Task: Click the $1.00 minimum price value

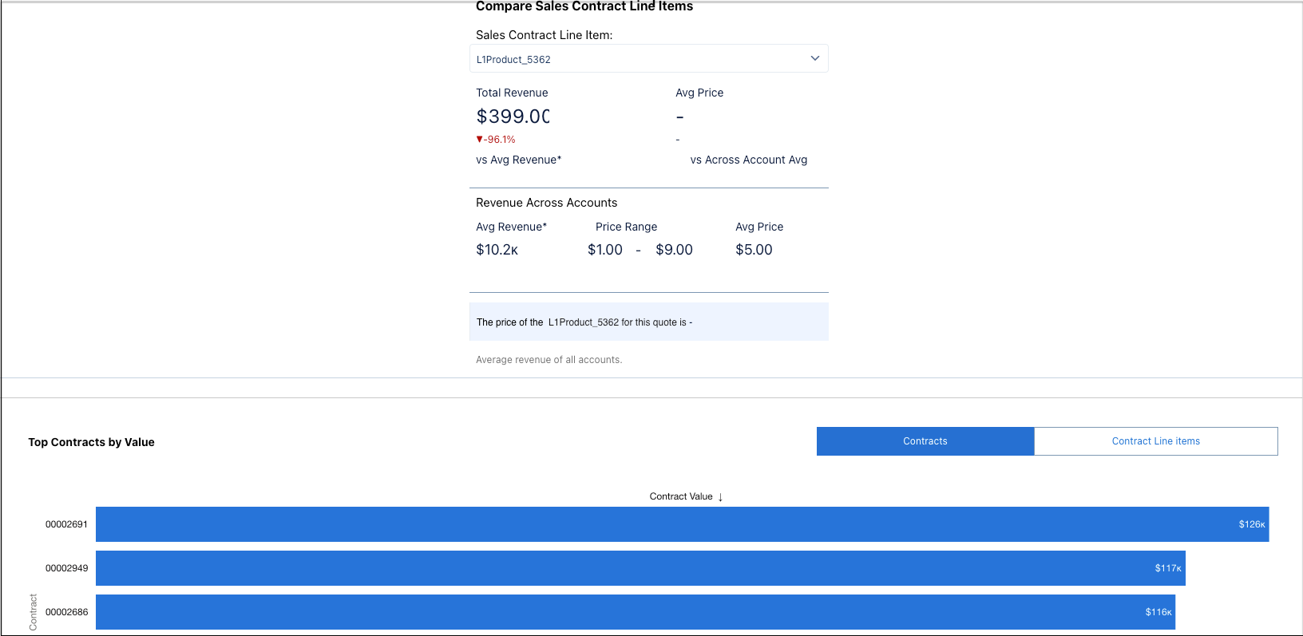Action: click(605, 250)
